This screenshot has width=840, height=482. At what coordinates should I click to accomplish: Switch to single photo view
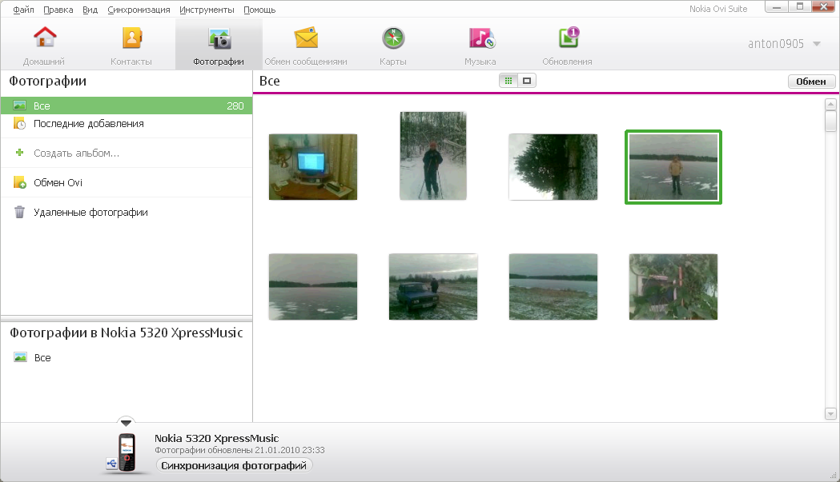[527, 81]
